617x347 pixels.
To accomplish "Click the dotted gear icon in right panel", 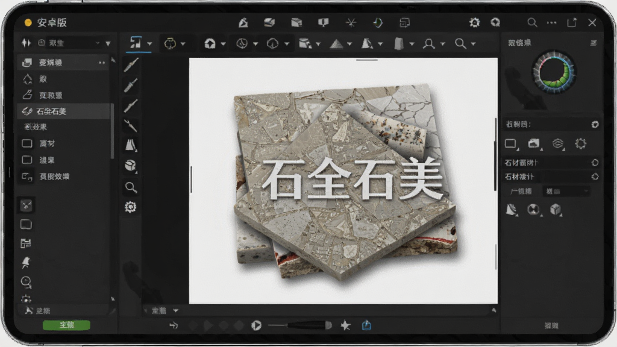I will pos(580,143).
